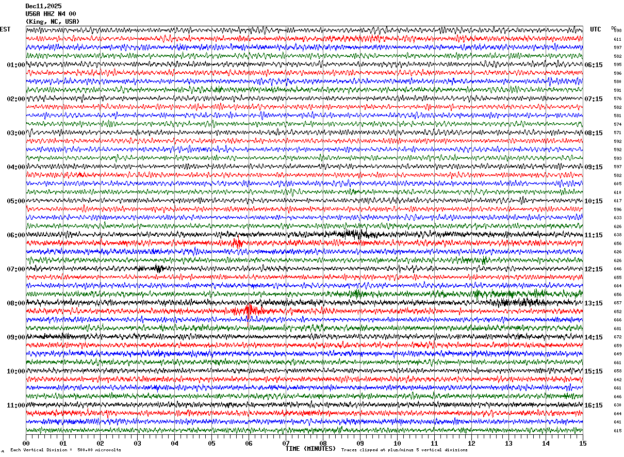Click DC offset value 633
This screenshot has height=457, width=624.
tap(617, 218)
